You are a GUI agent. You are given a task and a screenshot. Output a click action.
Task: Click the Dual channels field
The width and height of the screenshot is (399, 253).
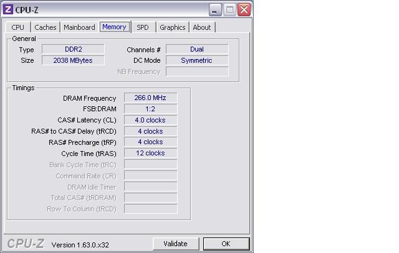coord(197,49)
